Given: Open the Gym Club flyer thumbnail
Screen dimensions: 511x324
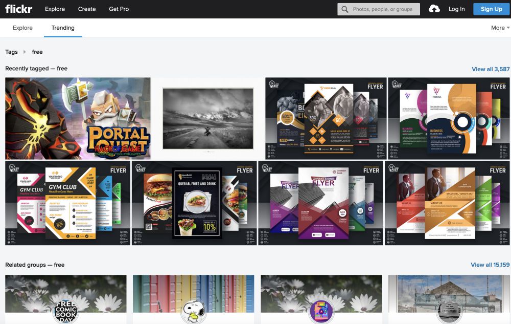Looking at the screenshot, I should click(67, 203).
